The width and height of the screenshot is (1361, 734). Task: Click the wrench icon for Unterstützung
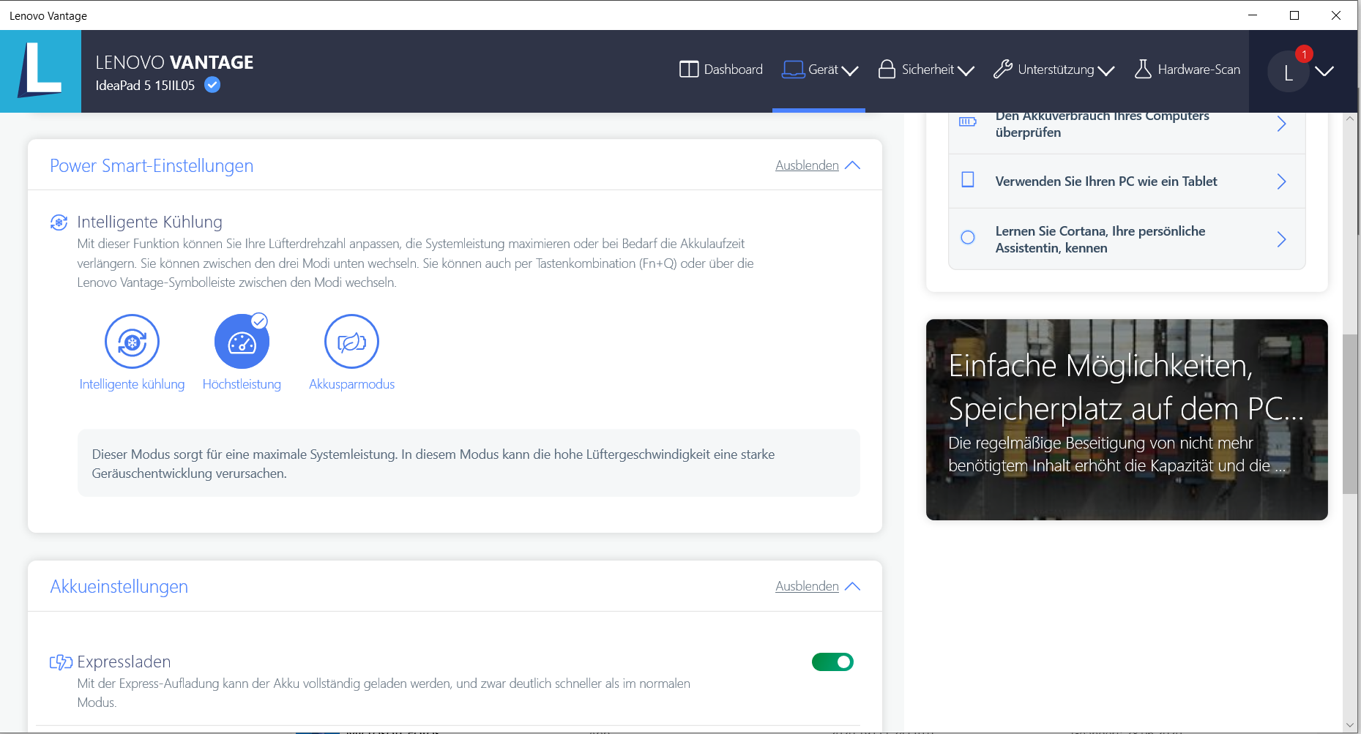tap(1002, 70)
